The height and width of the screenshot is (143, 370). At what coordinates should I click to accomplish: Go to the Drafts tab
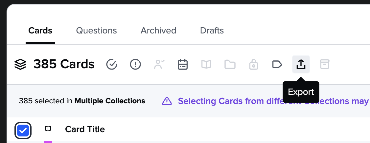click(x=212, y=31)
